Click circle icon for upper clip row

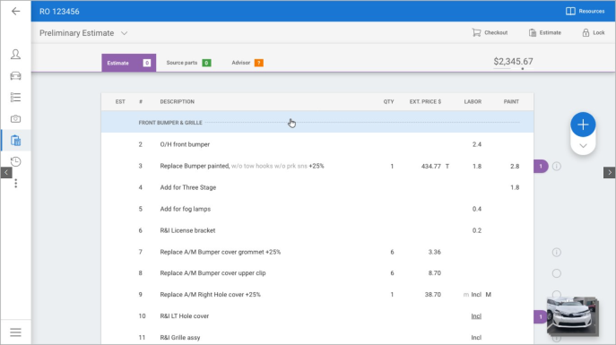[x=557, y=273]
